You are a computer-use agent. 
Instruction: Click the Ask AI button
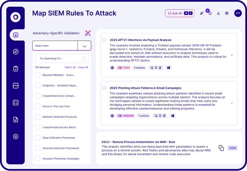180,13
